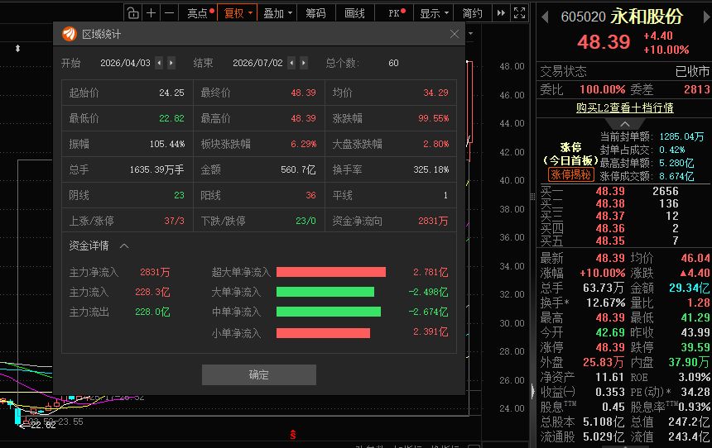
Task: Click 委比 100.00% value
Action: pos(603,89)
